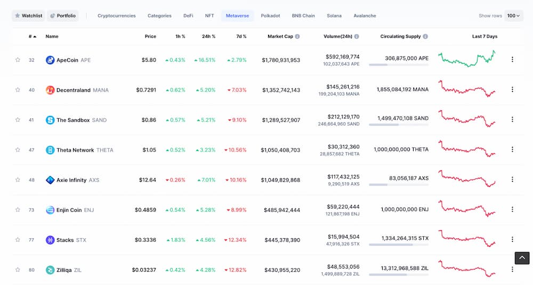Click the Stacks logo icon
Viewport: 533px width, 285px height.
pyautogui.click(x=50, y=240)
